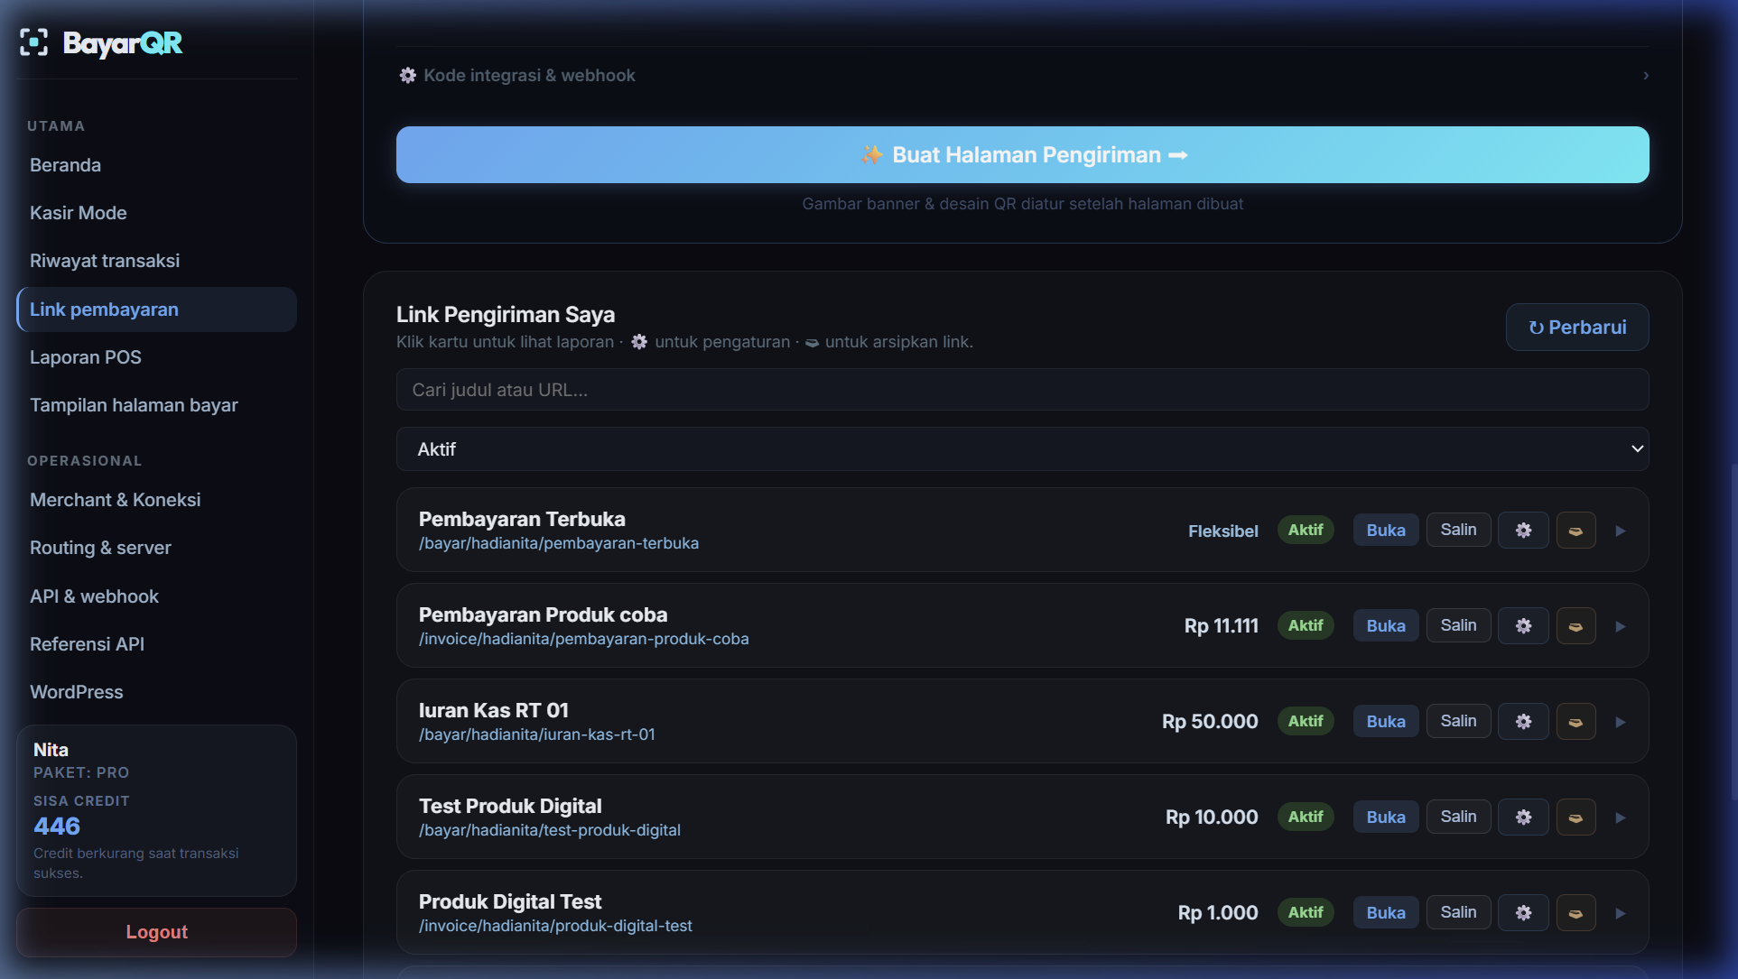The width and height of the screenshot is (1738, 979).
Task: Click Buka for Pembayaran Terbuka
Action: tap(1385, 531)
